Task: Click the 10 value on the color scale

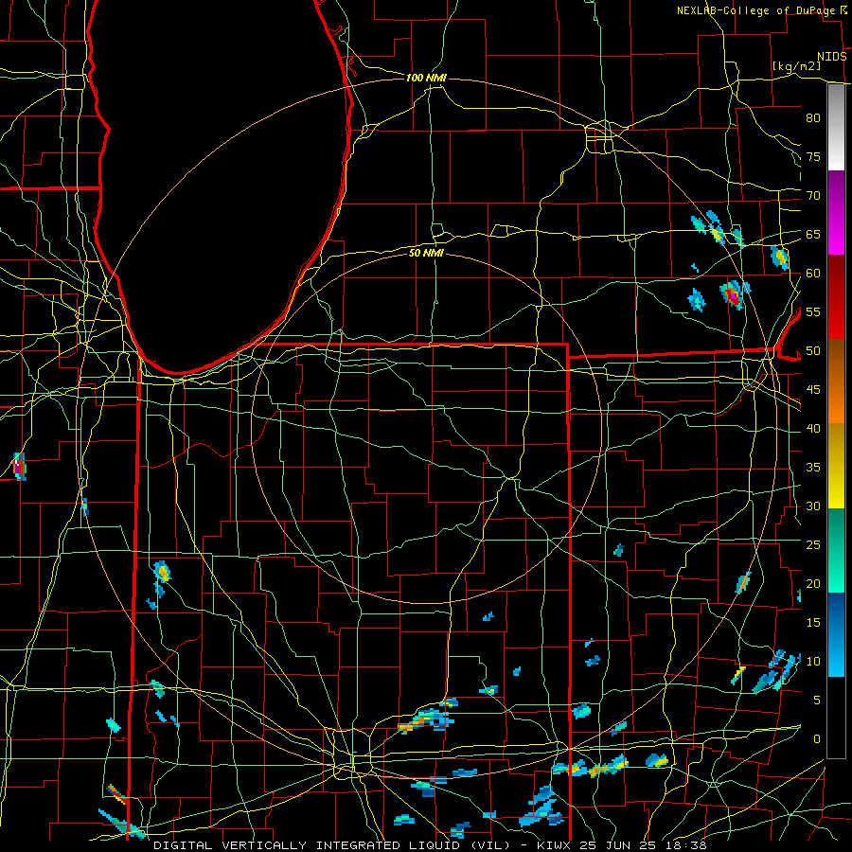Action: 813,662
